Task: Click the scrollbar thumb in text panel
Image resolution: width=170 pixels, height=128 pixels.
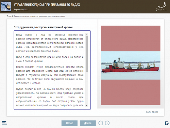Action: pyautogui.click(x=87, y=54)
